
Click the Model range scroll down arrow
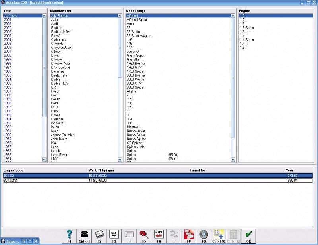point(233,160)
